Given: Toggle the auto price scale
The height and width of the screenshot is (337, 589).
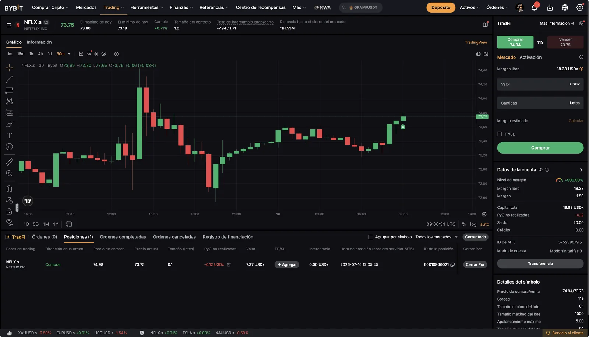Looking at the screenshot, I should pyautogui.click(x=484, y=224).
